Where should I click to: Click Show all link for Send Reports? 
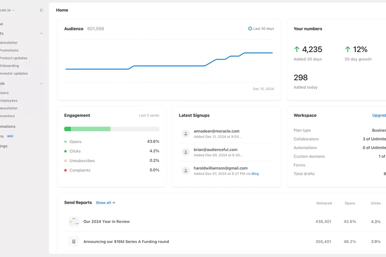pyautogui.click(x=105, y=203)
